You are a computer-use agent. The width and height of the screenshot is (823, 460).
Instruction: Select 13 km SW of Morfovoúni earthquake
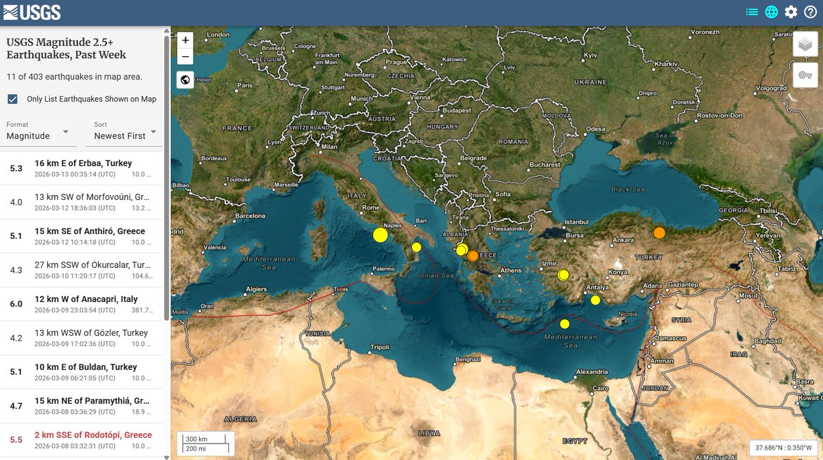(x=82, y=203)
